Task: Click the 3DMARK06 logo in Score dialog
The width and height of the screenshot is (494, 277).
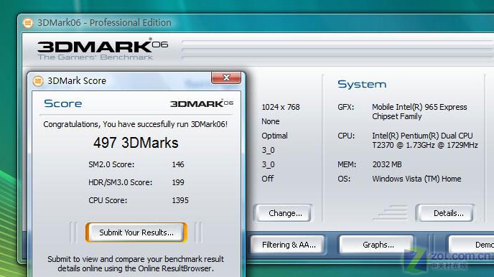Action: coord(202,103)
